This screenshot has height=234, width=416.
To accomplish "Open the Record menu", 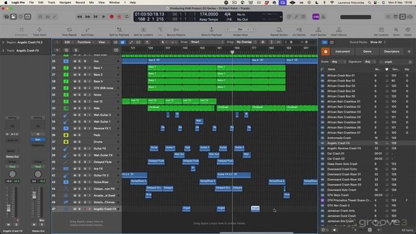I will [80, 3].
